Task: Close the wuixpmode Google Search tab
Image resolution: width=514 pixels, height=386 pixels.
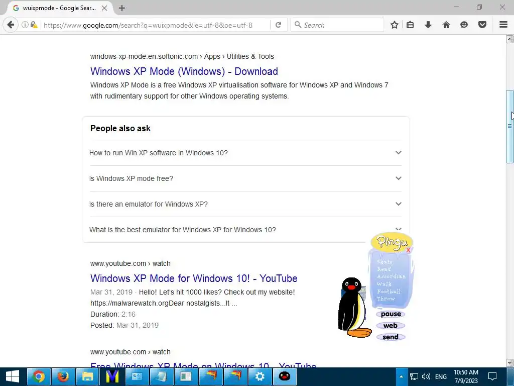Action: point(104,8)
